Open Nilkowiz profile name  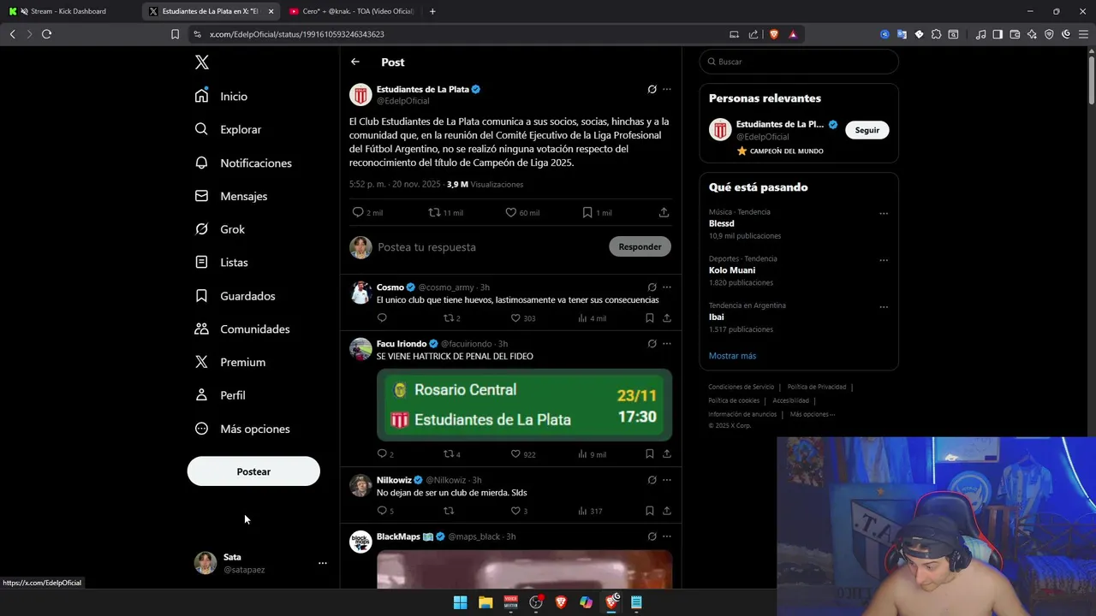click(x=394, y=480)
